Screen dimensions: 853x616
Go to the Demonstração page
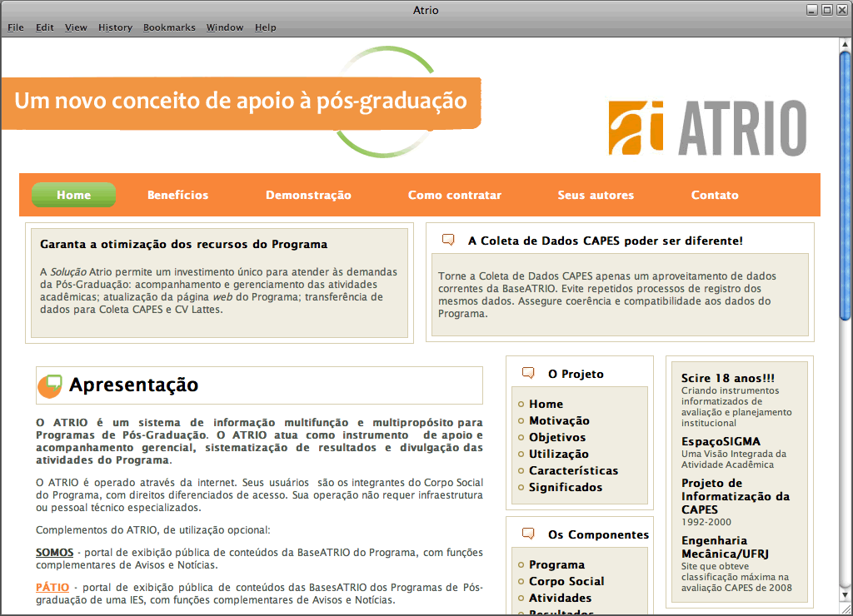308,195
